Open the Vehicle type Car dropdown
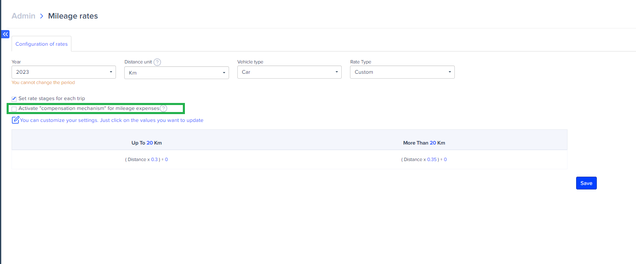Image resolution: width=636 pixels, height=264 pixels. (x=289, y=72)
